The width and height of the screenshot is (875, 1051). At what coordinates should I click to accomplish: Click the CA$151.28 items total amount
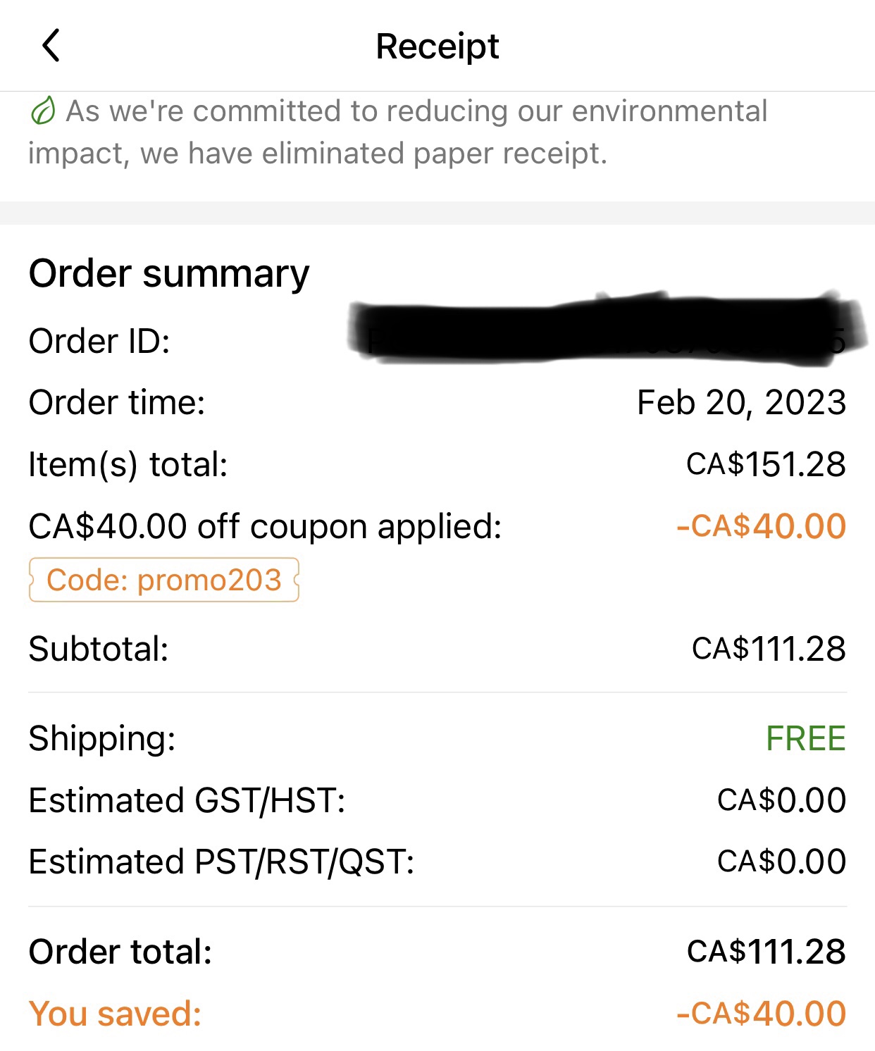[x=767, y=464]
